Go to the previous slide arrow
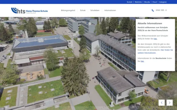 pos(162,103)
